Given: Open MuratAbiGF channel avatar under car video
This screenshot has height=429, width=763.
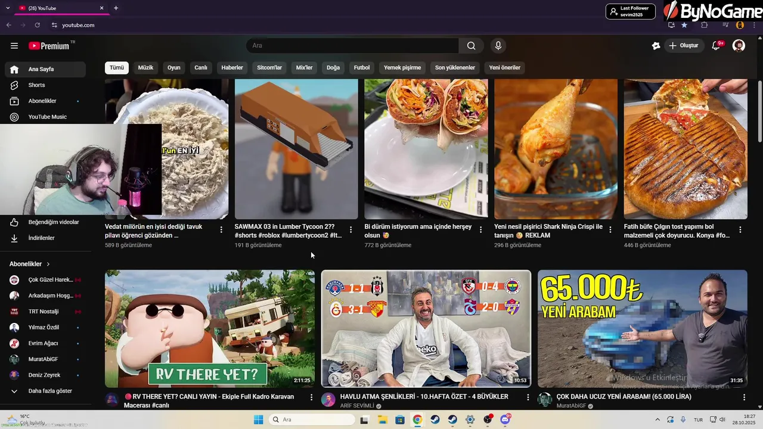Looking at the screenshot, I should click(545, 400).
